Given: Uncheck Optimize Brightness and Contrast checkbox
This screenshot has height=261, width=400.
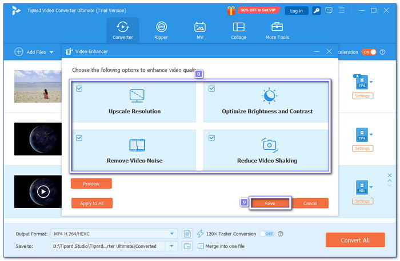Looking at the screenshot, I should point(211,88).
